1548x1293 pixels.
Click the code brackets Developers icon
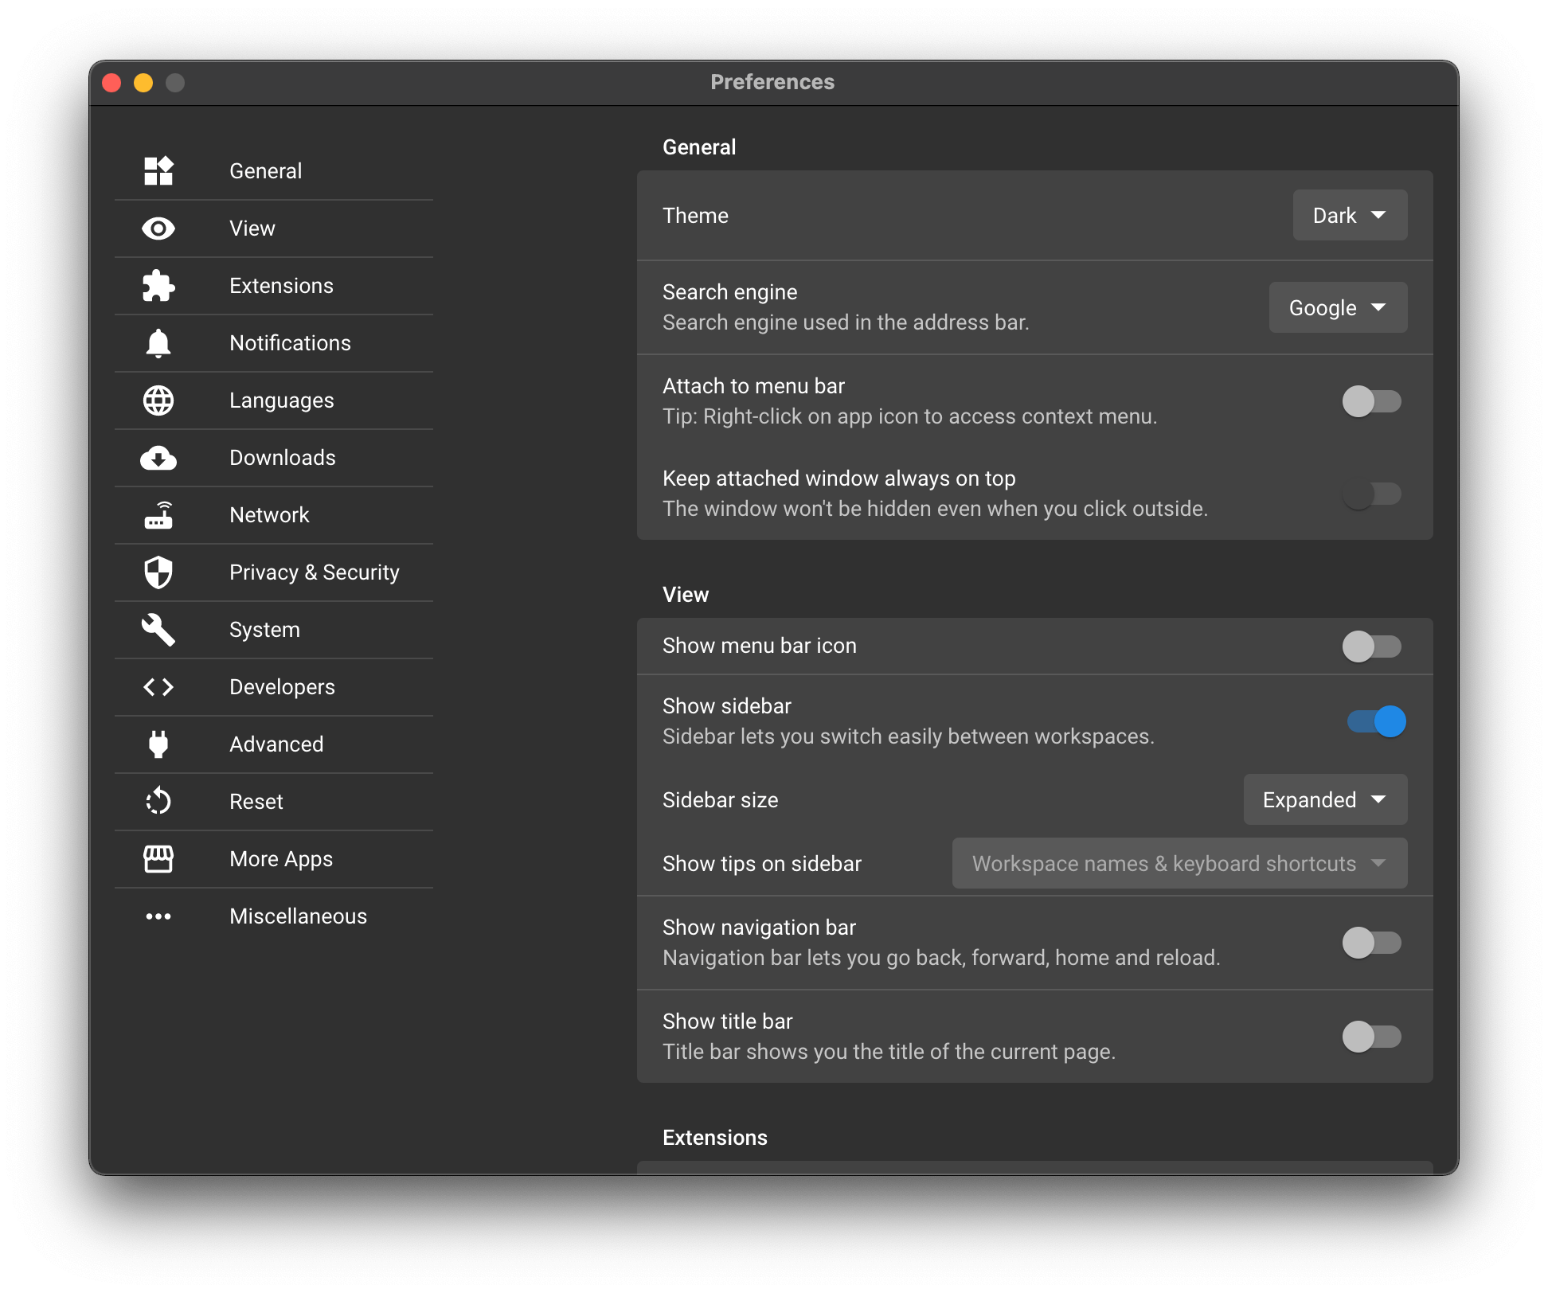pos(158,687)
